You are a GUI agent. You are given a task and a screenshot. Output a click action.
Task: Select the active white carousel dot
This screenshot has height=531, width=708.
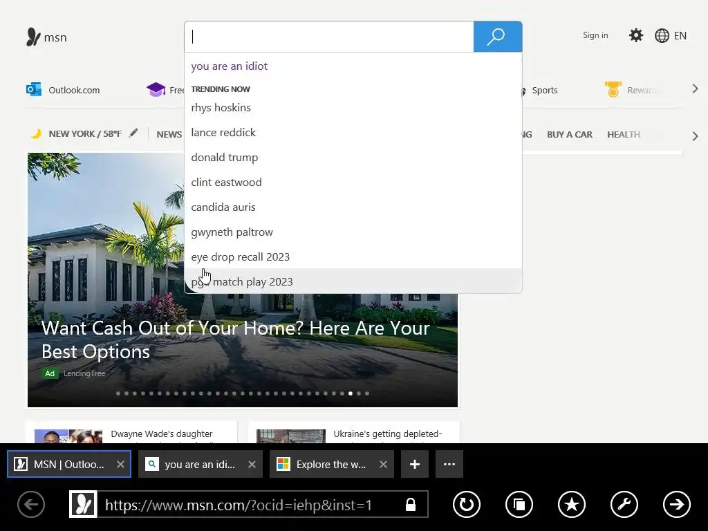[x=351, y=393]
